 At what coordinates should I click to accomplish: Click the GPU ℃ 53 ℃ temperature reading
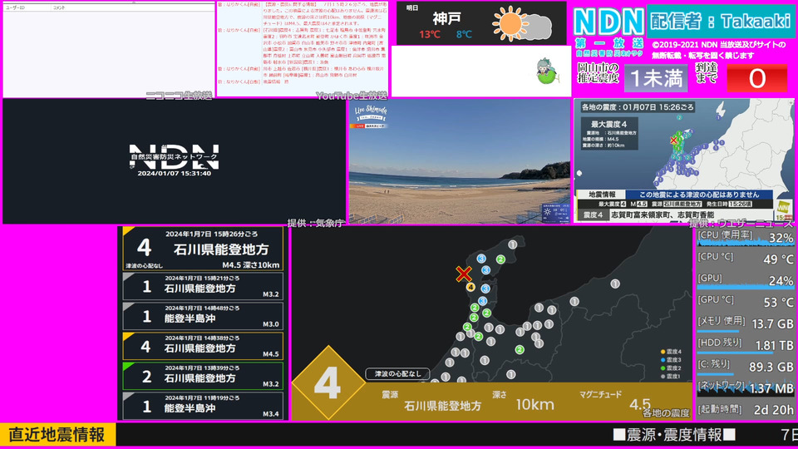point(745,302)
